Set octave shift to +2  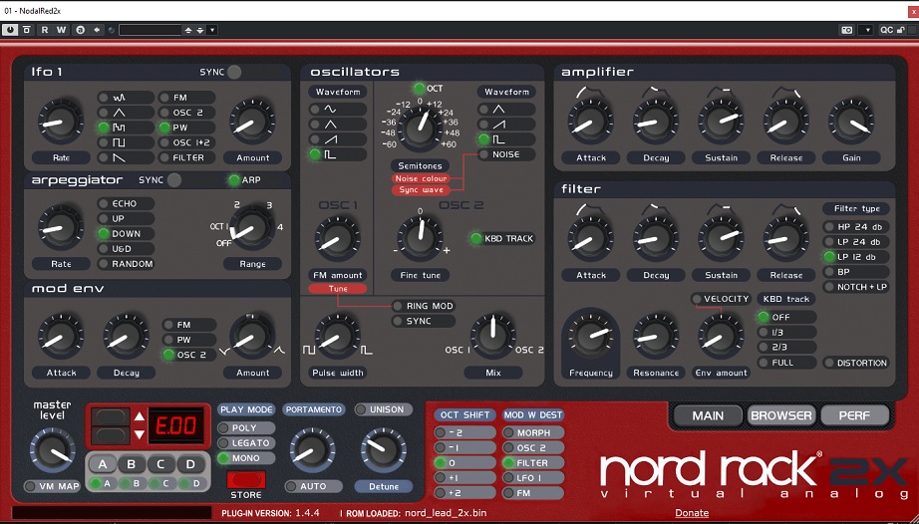464,493
